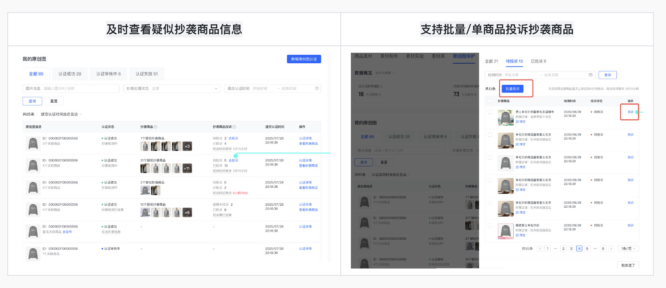Select 素材制作 tab in dimmed background
This screenshot has width=666, height=288.
tap(389, 56)
